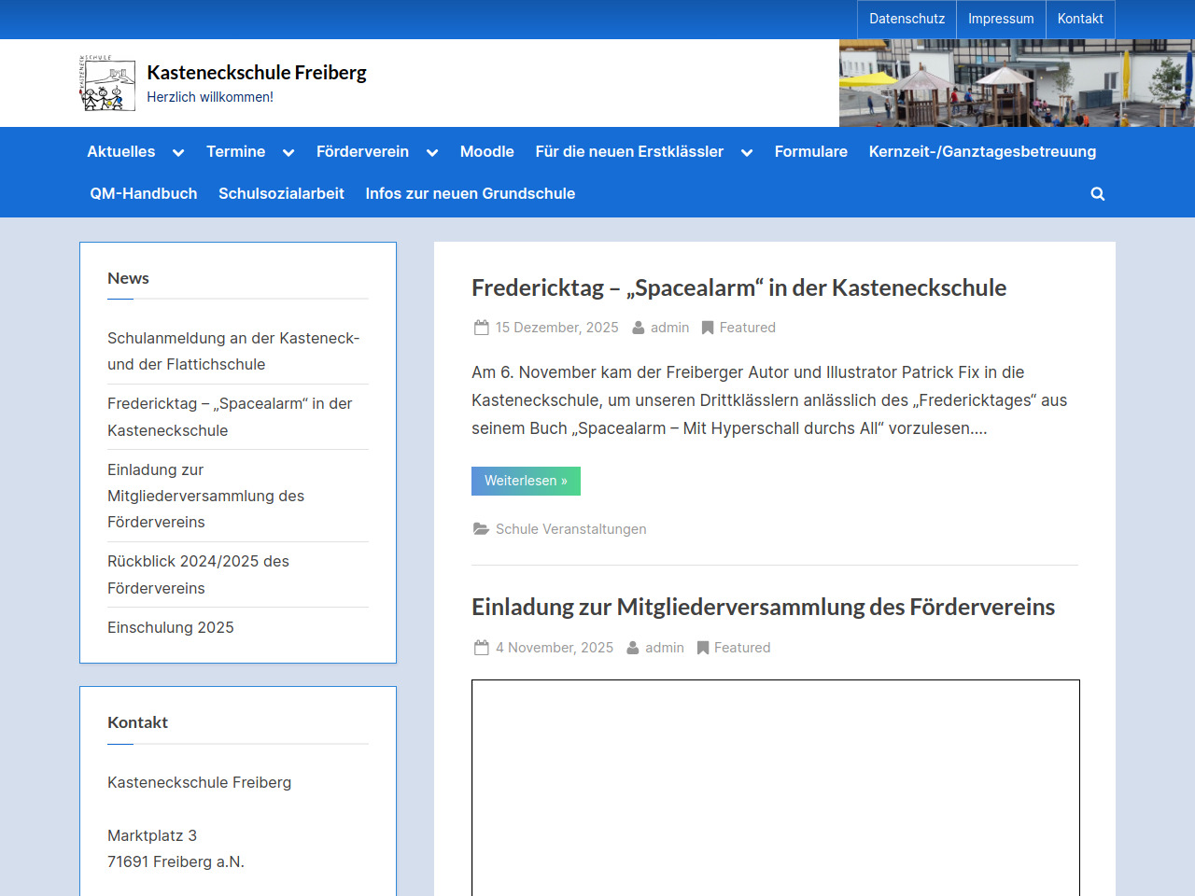Open the Förderverein dropdown arrow

pyautogui.click(x=432, y=152)
